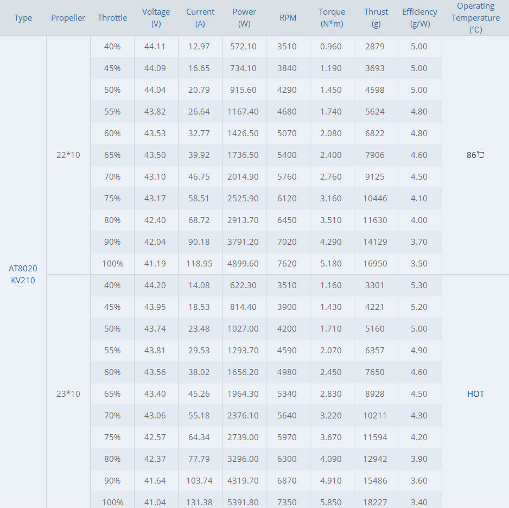Click the Thrust (g) column header
Viewport: 509px width, 508px height.
[376, 18]
